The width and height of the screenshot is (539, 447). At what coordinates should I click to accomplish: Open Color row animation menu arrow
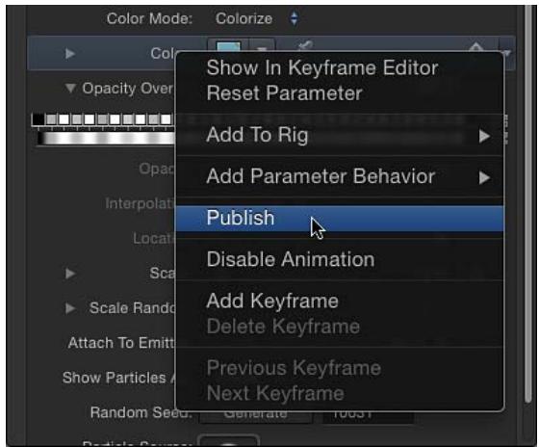coord(507,53)
